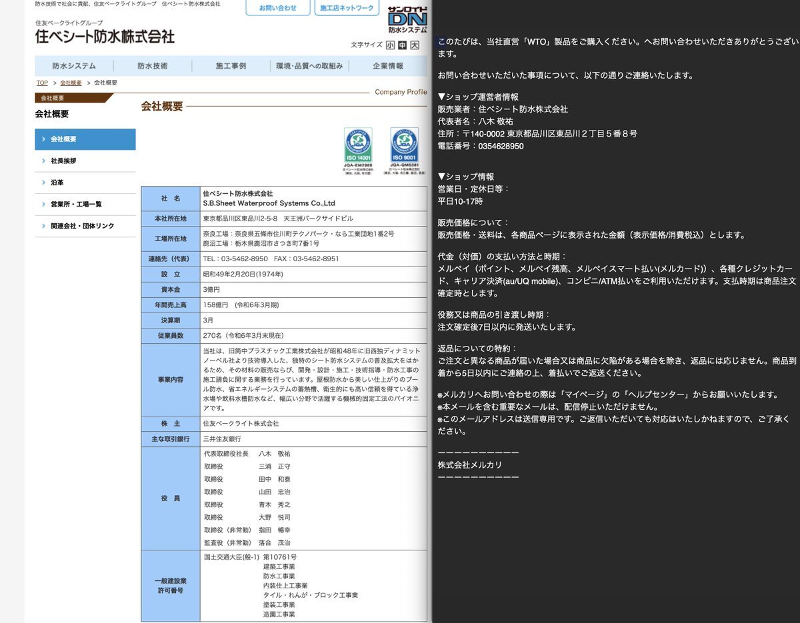800x623 pixels.
Task: Set font size to 小
Action: (390, 45)
